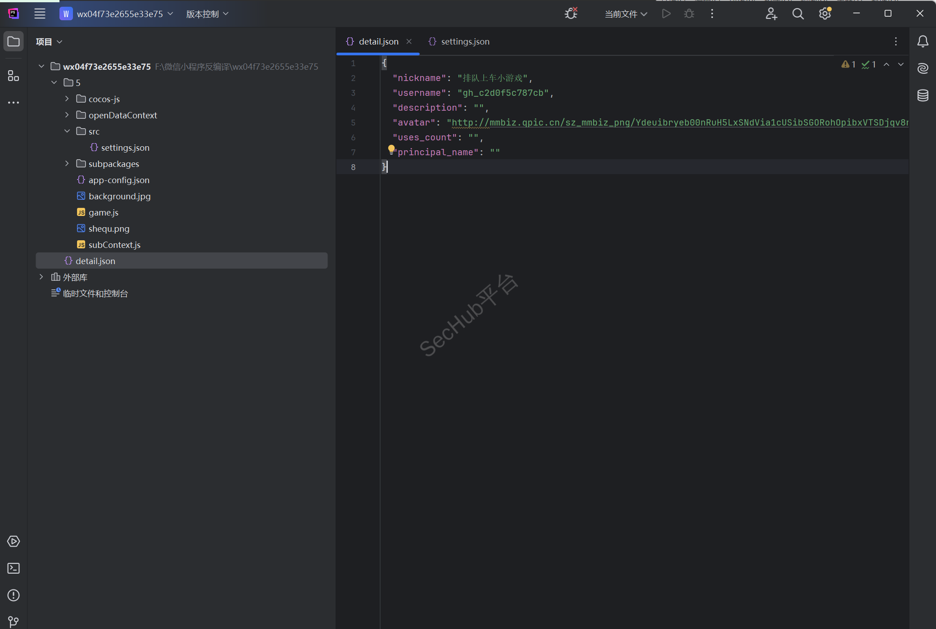Open the AI Assistant swirl icon
This screenshot has height=629, width=936.
922,68
